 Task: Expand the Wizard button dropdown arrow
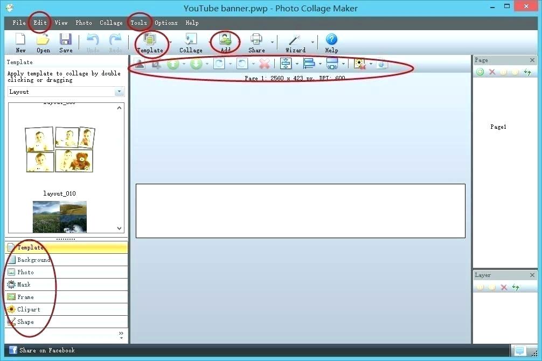coord(312,42)
